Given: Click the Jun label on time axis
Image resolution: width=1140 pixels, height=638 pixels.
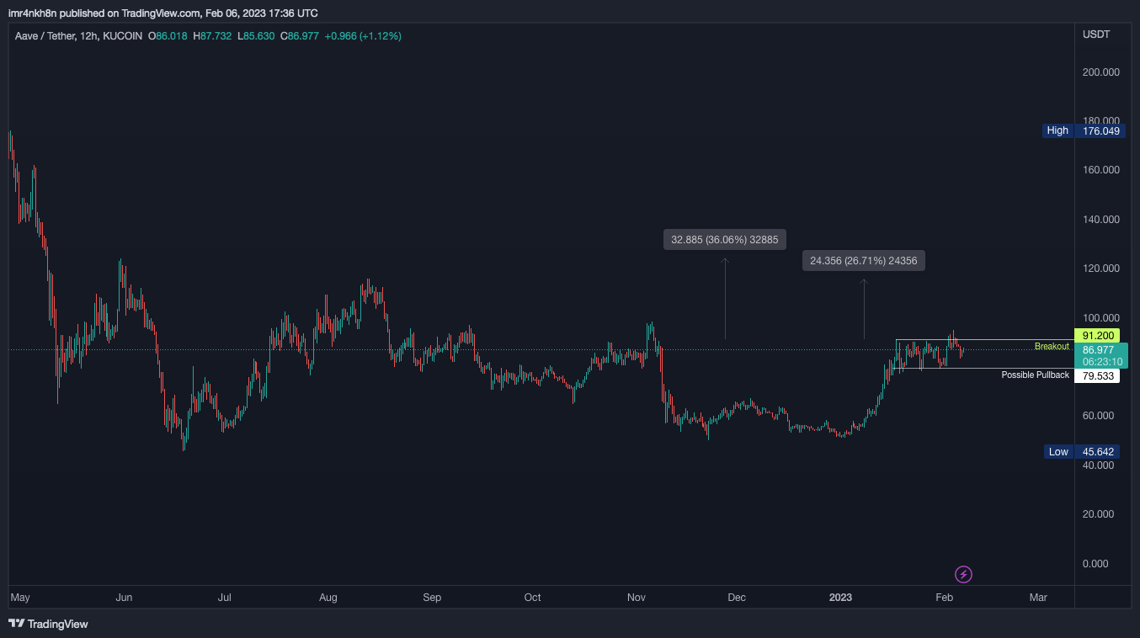Looking at the screenshot, I should [x=124, y=598].
